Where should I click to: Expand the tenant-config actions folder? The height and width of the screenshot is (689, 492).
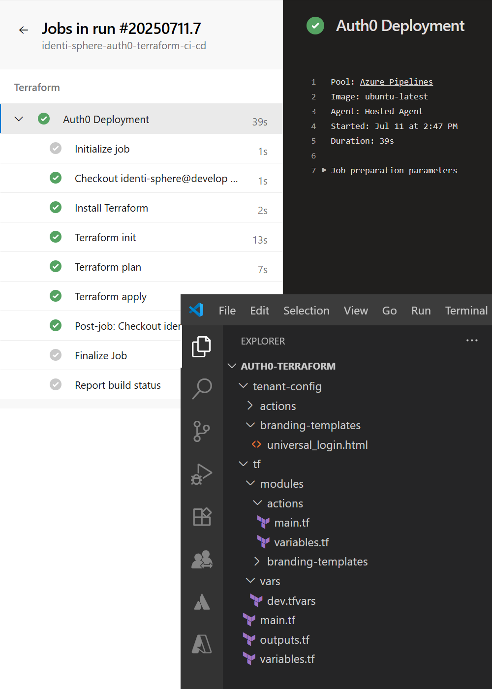[x=277, y=406]
